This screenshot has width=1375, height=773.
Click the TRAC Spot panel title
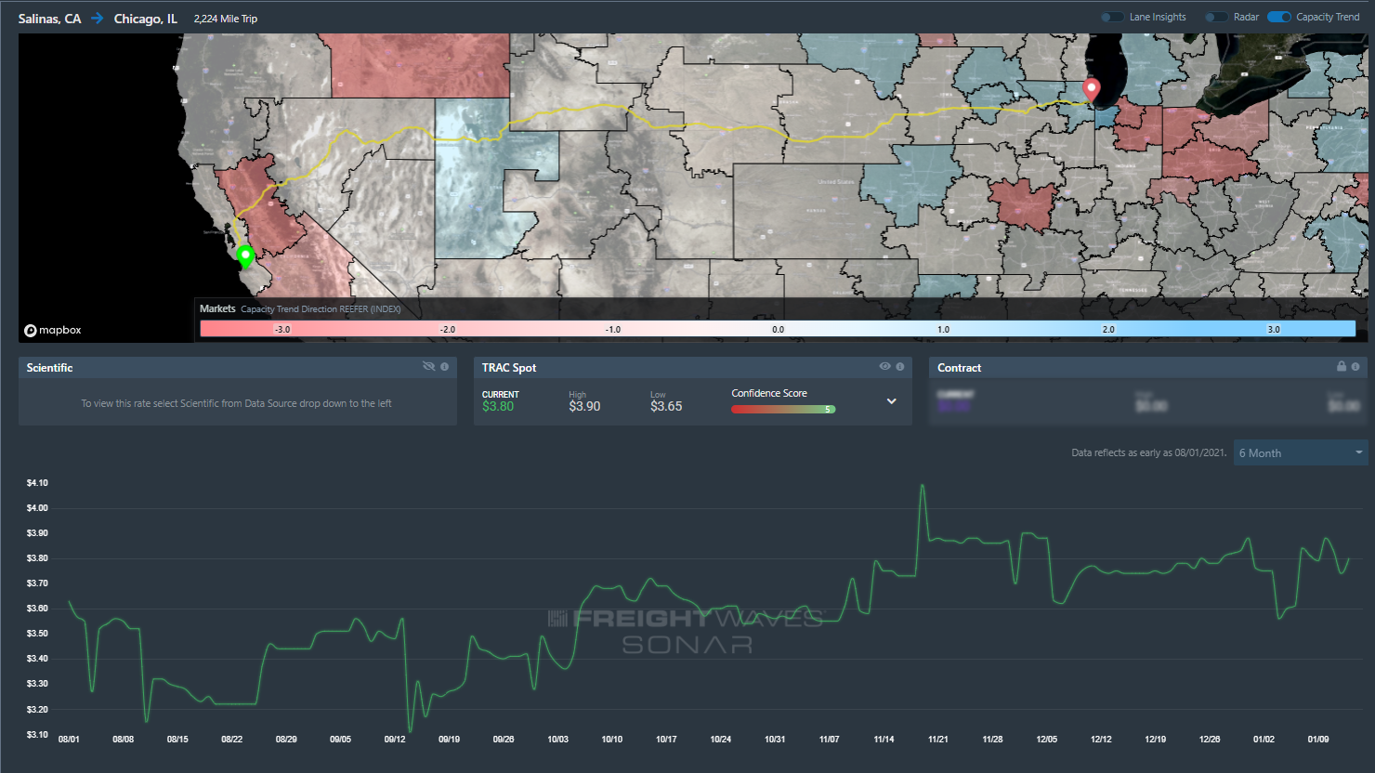pyautogui.click(x=509, y=368)
